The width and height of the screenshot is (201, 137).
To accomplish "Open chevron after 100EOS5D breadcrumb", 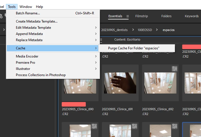I will click(x=157, y=30).
